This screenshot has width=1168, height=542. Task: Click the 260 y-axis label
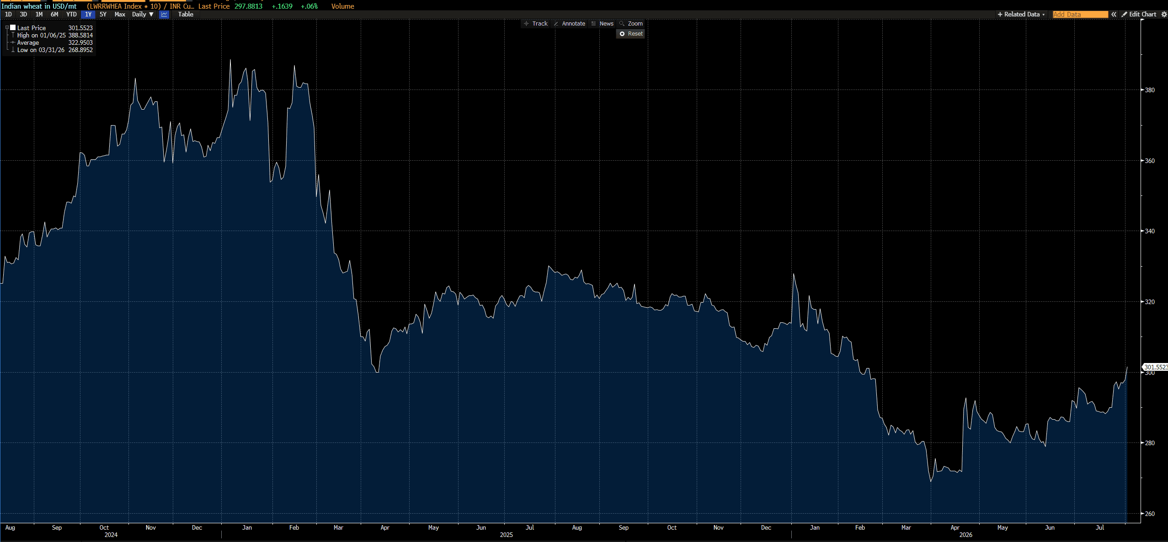(x=1150, y=514)
